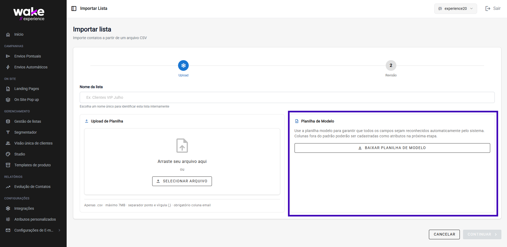The height and width of the screenshot is (247, 507).
Task: Click the Visão única de clientes people icon
Action: [8, 143]
